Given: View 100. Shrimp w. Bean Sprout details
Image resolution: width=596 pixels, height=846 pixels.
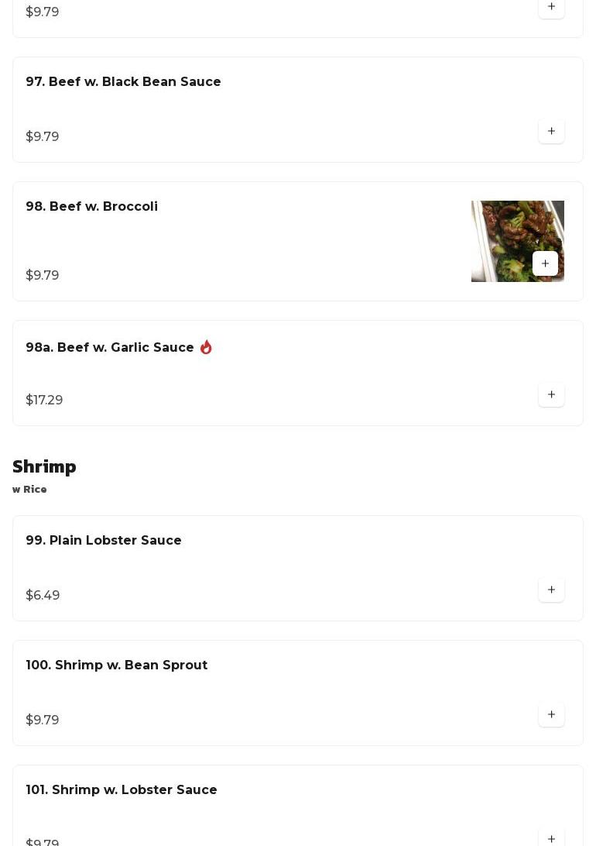Looking at the screenshot, I should [x=116, y=665].
